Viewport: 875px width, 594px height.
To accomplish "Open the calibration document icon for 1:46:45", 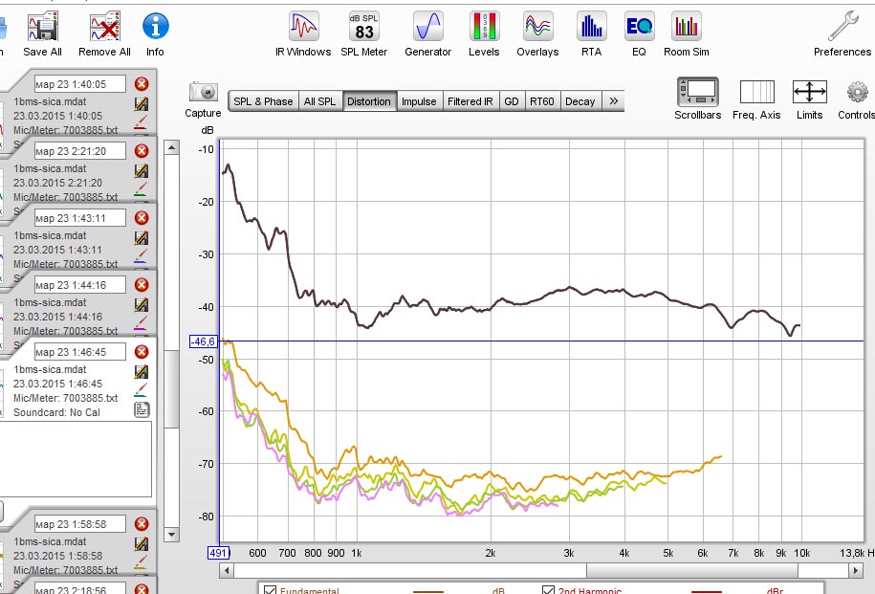I will pos(142,409).
